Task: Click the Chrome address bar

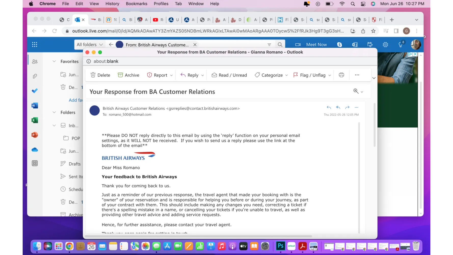Action: [x=208, y=31]
